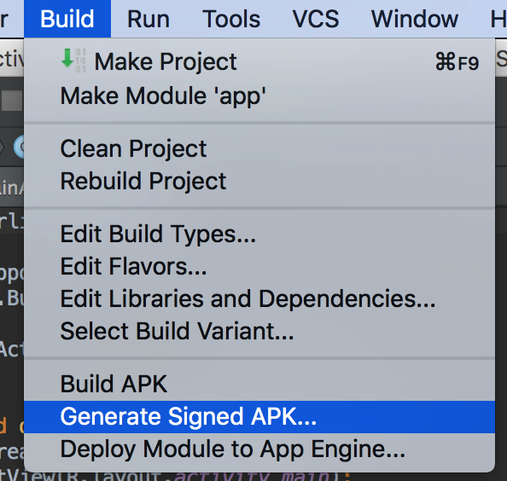Open the Run menu

pyautogui.click(x=149, y=19)
